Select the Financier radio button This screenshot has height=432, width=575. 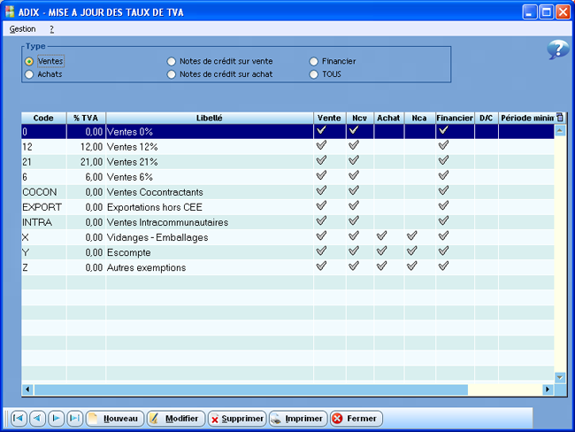313,61
